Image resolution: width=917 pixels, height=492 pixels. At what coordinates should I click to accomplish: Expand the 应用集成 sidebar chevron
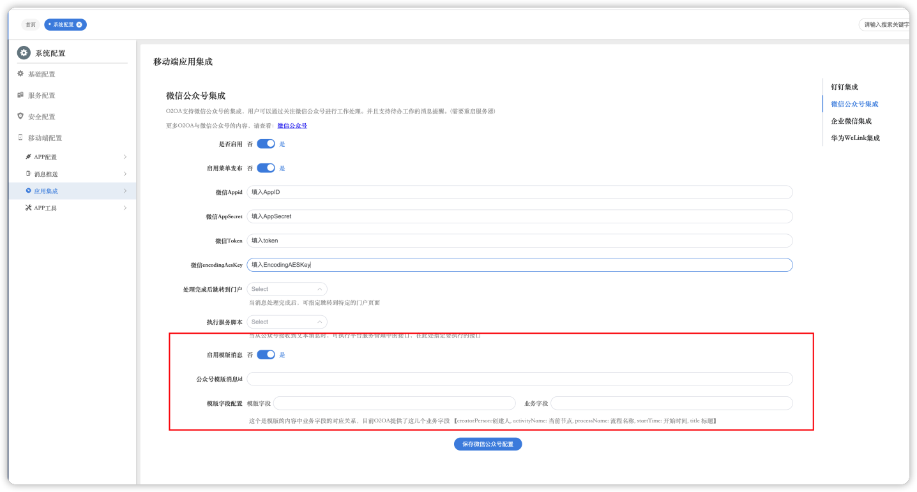(x=125, y=191)
